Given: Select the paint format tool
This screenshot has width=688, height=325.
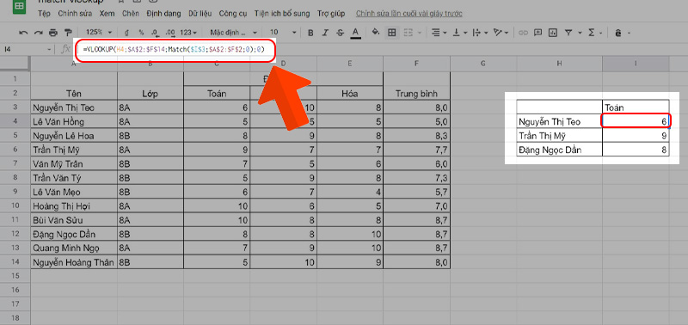Looking at the screenshot, I should (x=68, y=33).
